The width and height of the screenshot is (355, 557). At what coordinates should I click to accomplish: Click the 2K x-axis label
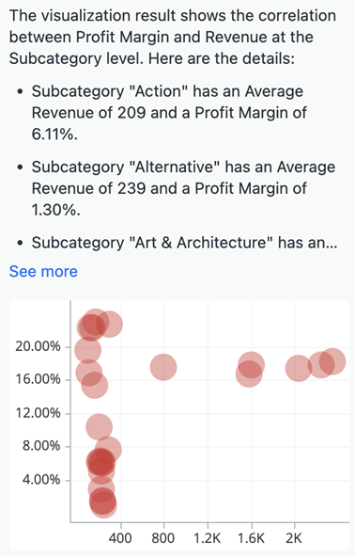[x=294, y=538]
